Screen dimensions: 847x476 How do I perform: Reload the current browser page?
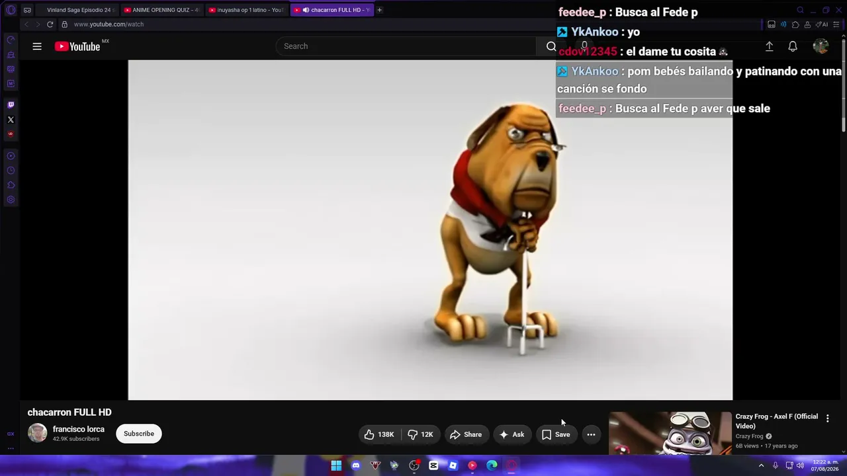(x=50, y=24)
